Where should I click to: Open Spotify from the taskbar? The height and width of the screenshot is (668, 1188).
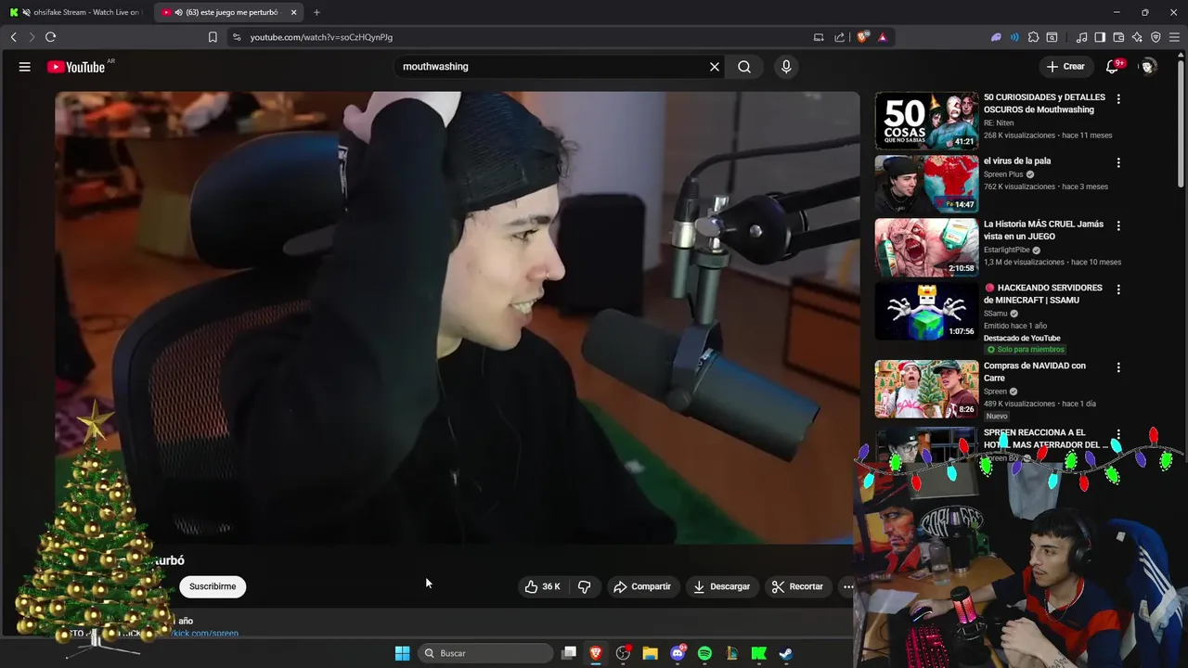point(704,653)
